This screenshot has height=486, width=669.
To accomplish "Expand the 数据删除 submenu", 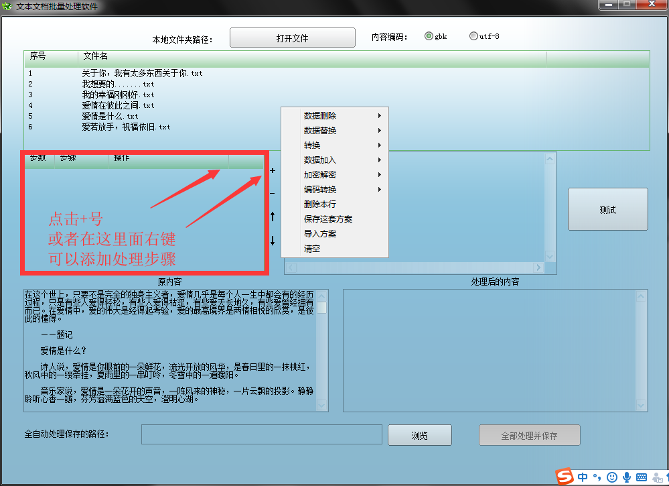I will [x=335, y=116].
